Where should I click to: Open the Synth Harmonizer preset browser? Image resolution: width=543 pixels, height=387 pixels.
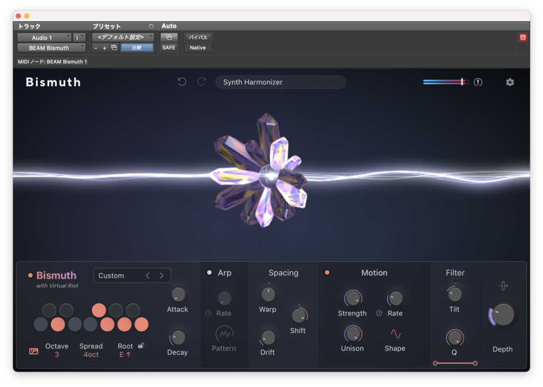tap(281, 82)
